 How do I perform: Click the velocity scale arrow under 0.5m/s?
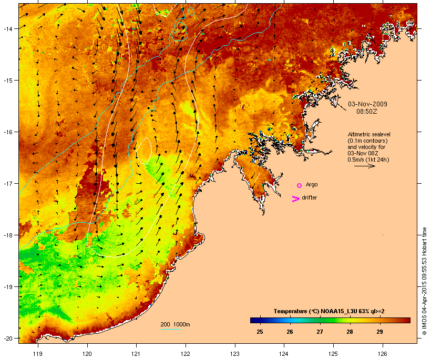pos(364,166)
